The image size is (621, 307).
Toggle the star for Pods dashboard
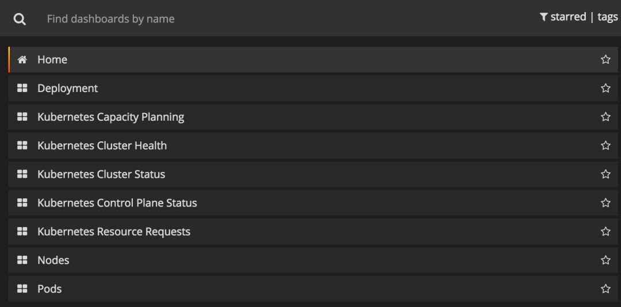605,289
